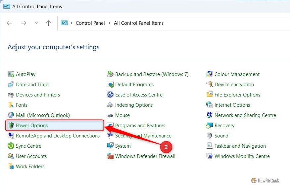Open the AutoPlay icon
Screen dimensions: 290x193
[11, 74]
